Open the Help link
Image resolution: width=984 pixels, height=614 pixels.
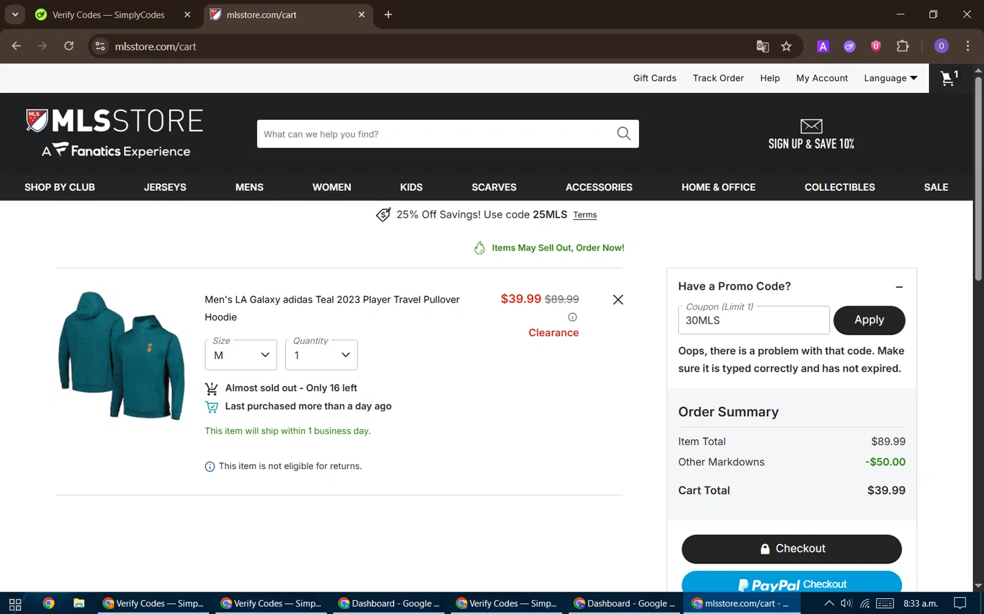tap(770, 78)
